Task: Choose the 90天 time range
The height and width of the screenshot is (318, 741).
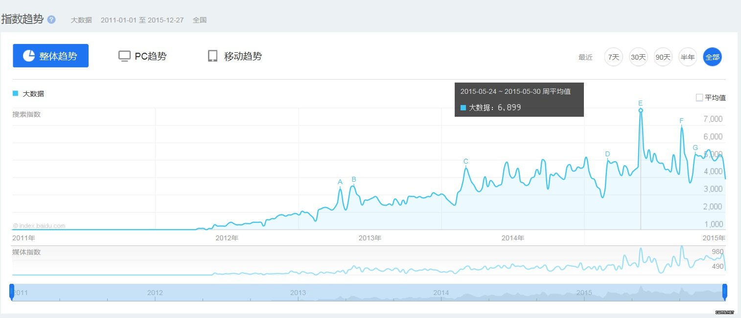Action: click(663, 57)
